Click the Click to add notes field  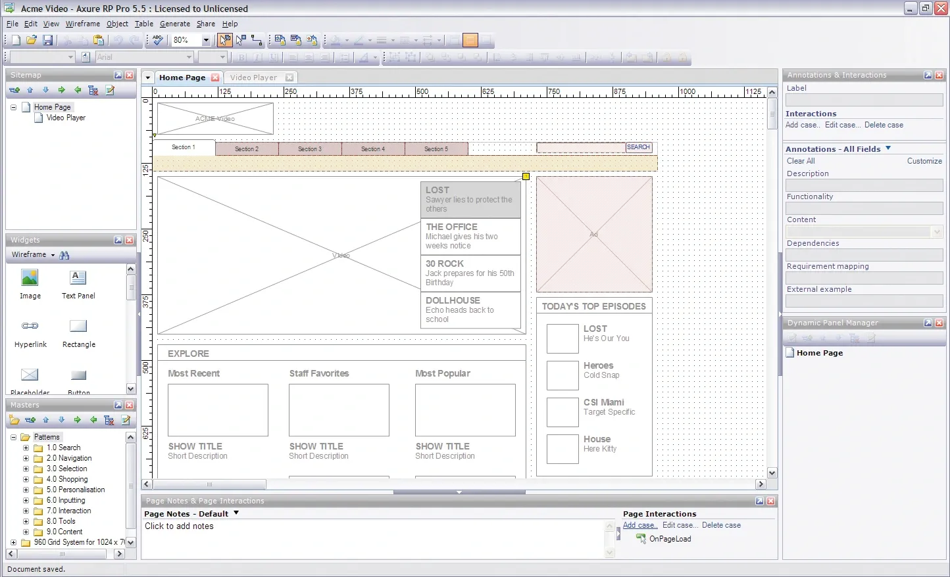[x=179, y=526]
